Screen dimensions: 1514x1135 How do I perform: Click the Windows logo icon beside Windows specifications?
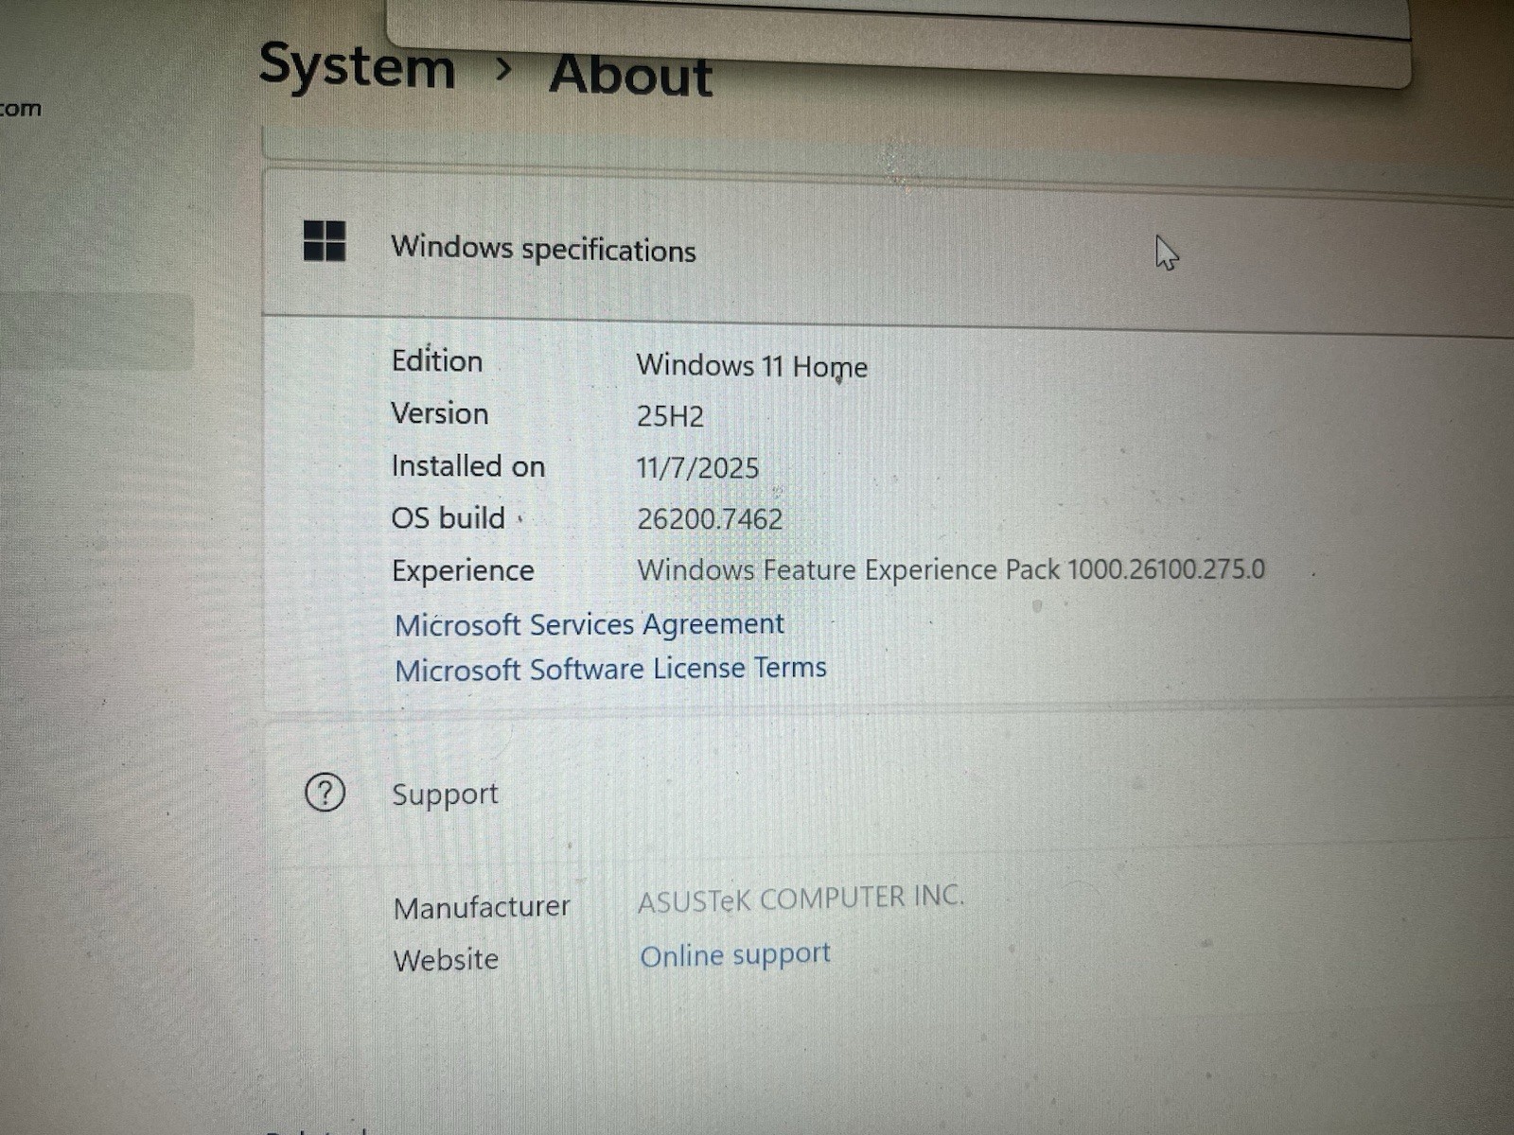325,241
